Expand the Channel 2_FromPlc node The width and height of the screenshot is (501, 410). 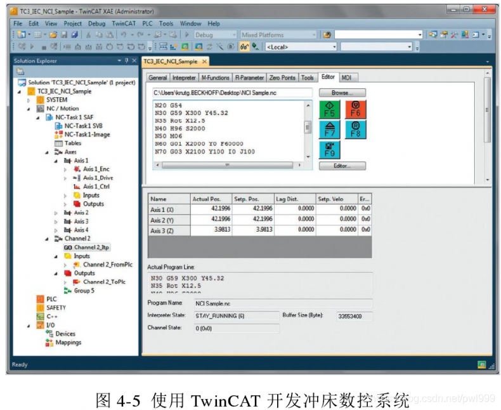pos(65,265)
